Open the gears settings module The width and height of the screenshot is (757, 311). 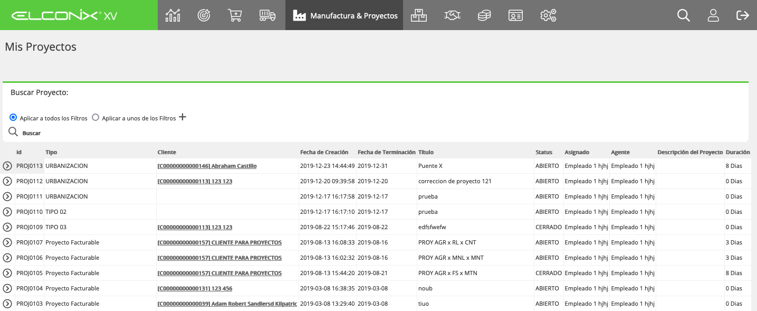tap(548, 15)
